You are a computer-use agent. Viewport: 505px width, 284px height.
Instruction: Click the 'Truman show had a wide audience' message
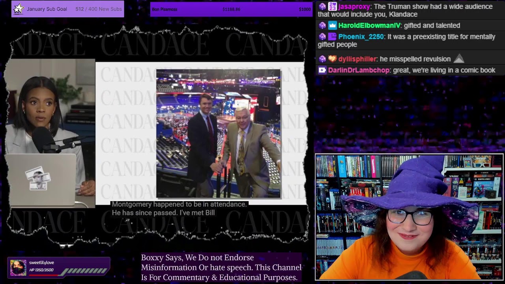pyautogui.click(x=405, y=11)
